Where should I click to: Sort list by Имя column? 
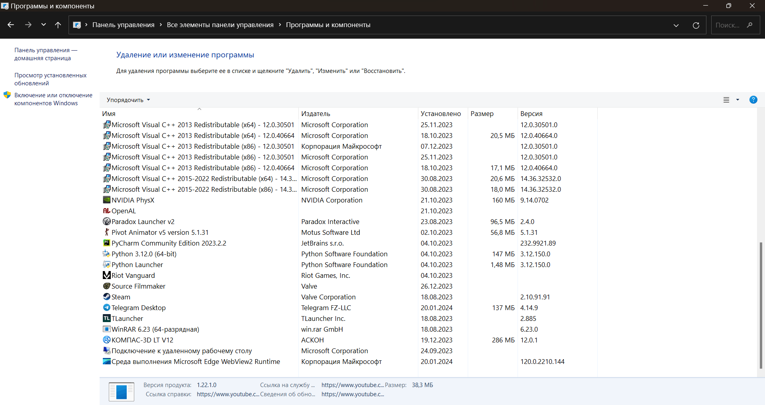pos(199,114)
